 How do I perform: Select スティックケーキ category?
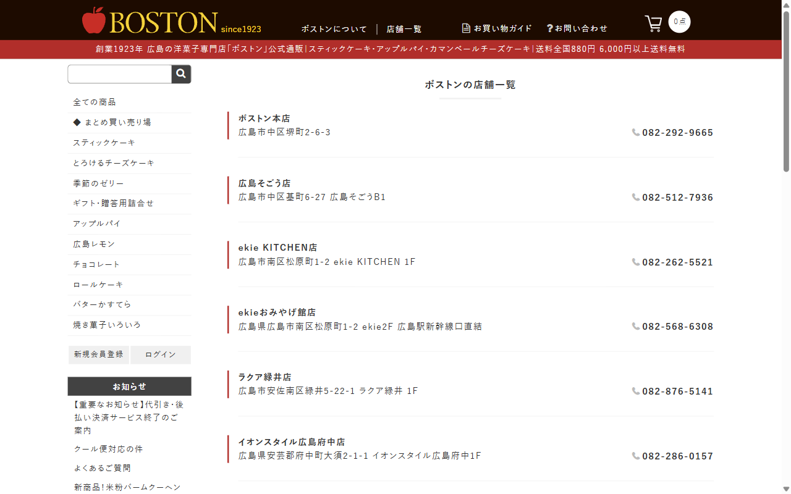pos(129,143)
